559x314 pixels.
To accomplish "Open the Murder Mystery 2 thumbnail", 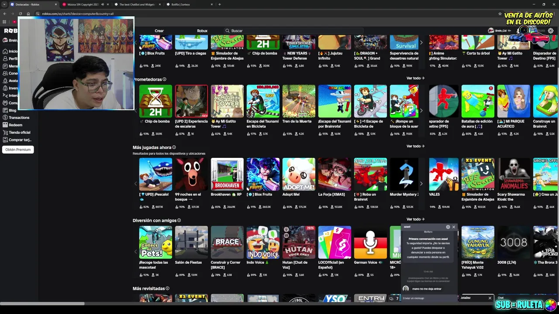I will click(x=404, y=174).
